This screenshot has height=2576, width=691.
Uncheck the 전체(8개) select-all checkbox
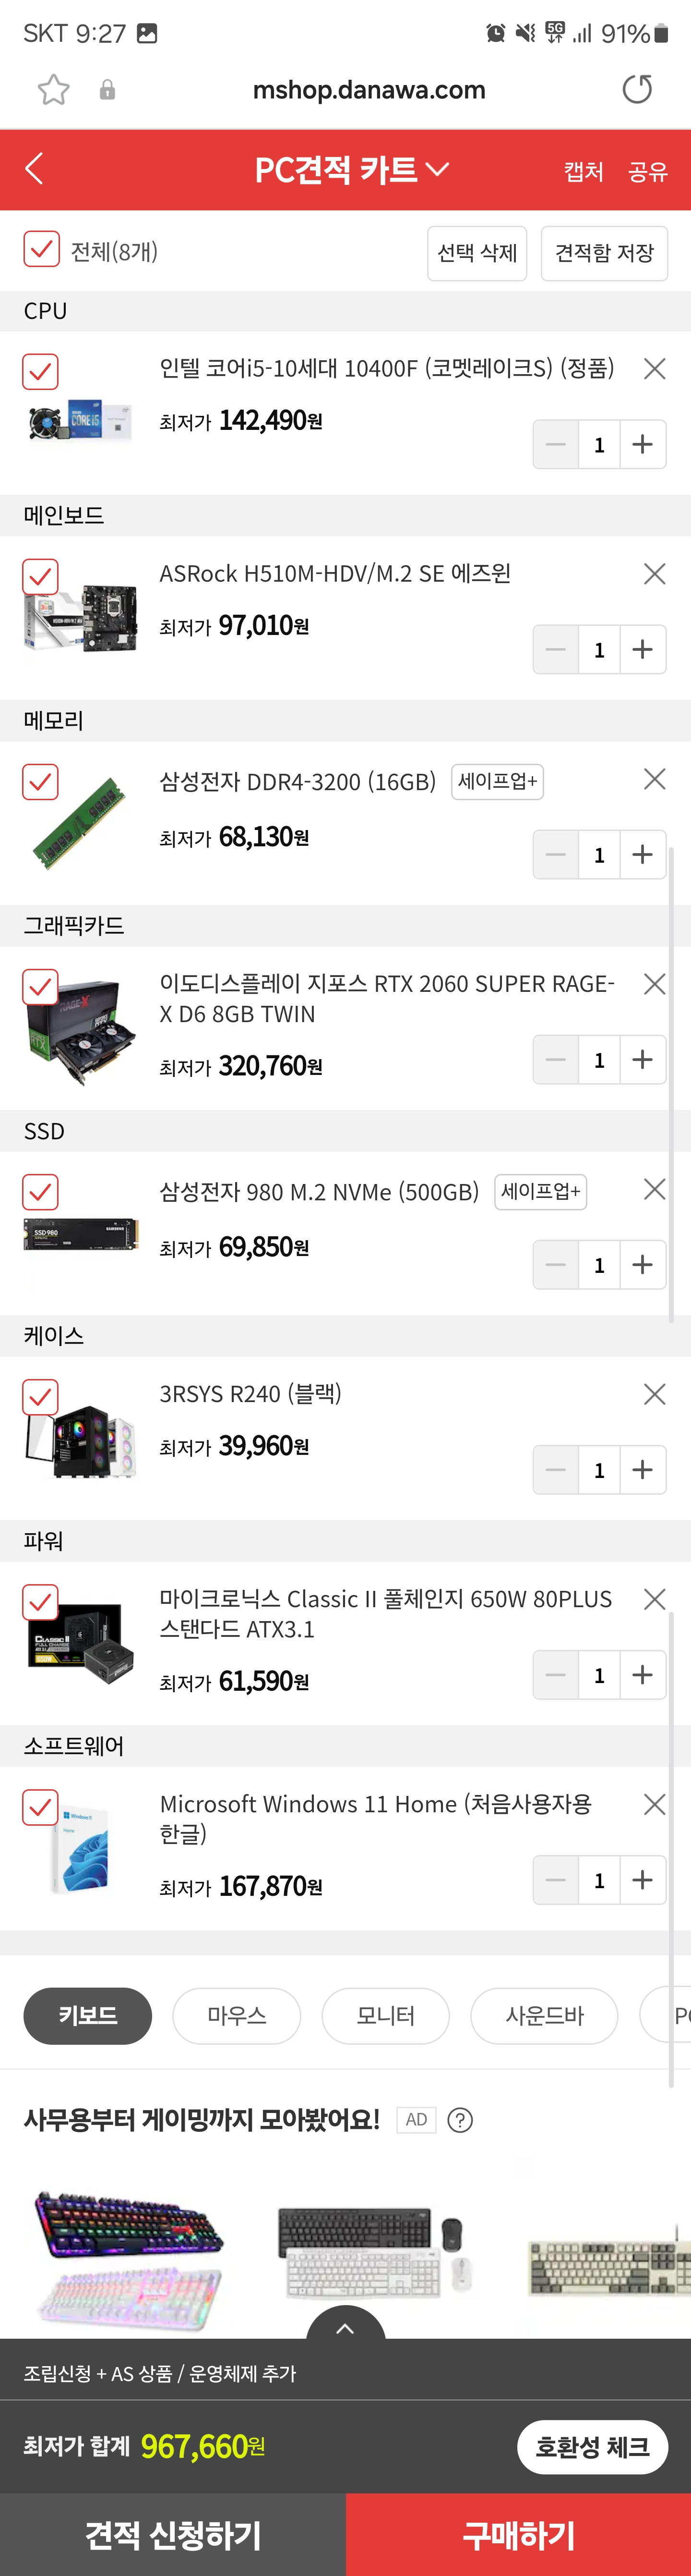[x=41, y=250]
